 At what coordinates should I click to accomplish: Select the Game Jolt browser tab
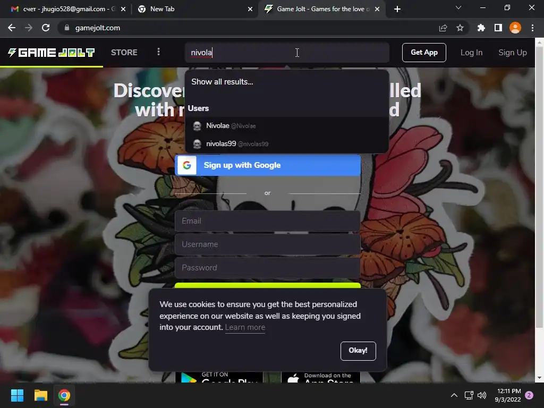321,9
